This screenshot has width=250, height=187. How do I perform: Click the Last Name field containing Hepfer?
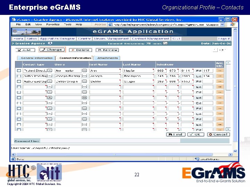click(x=139, y=71)
